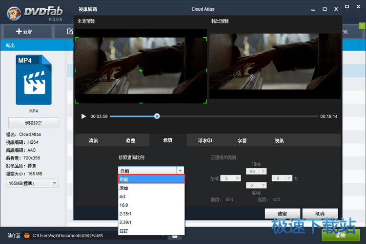Click the 進階設定 button in main window

tap(34, 123)
